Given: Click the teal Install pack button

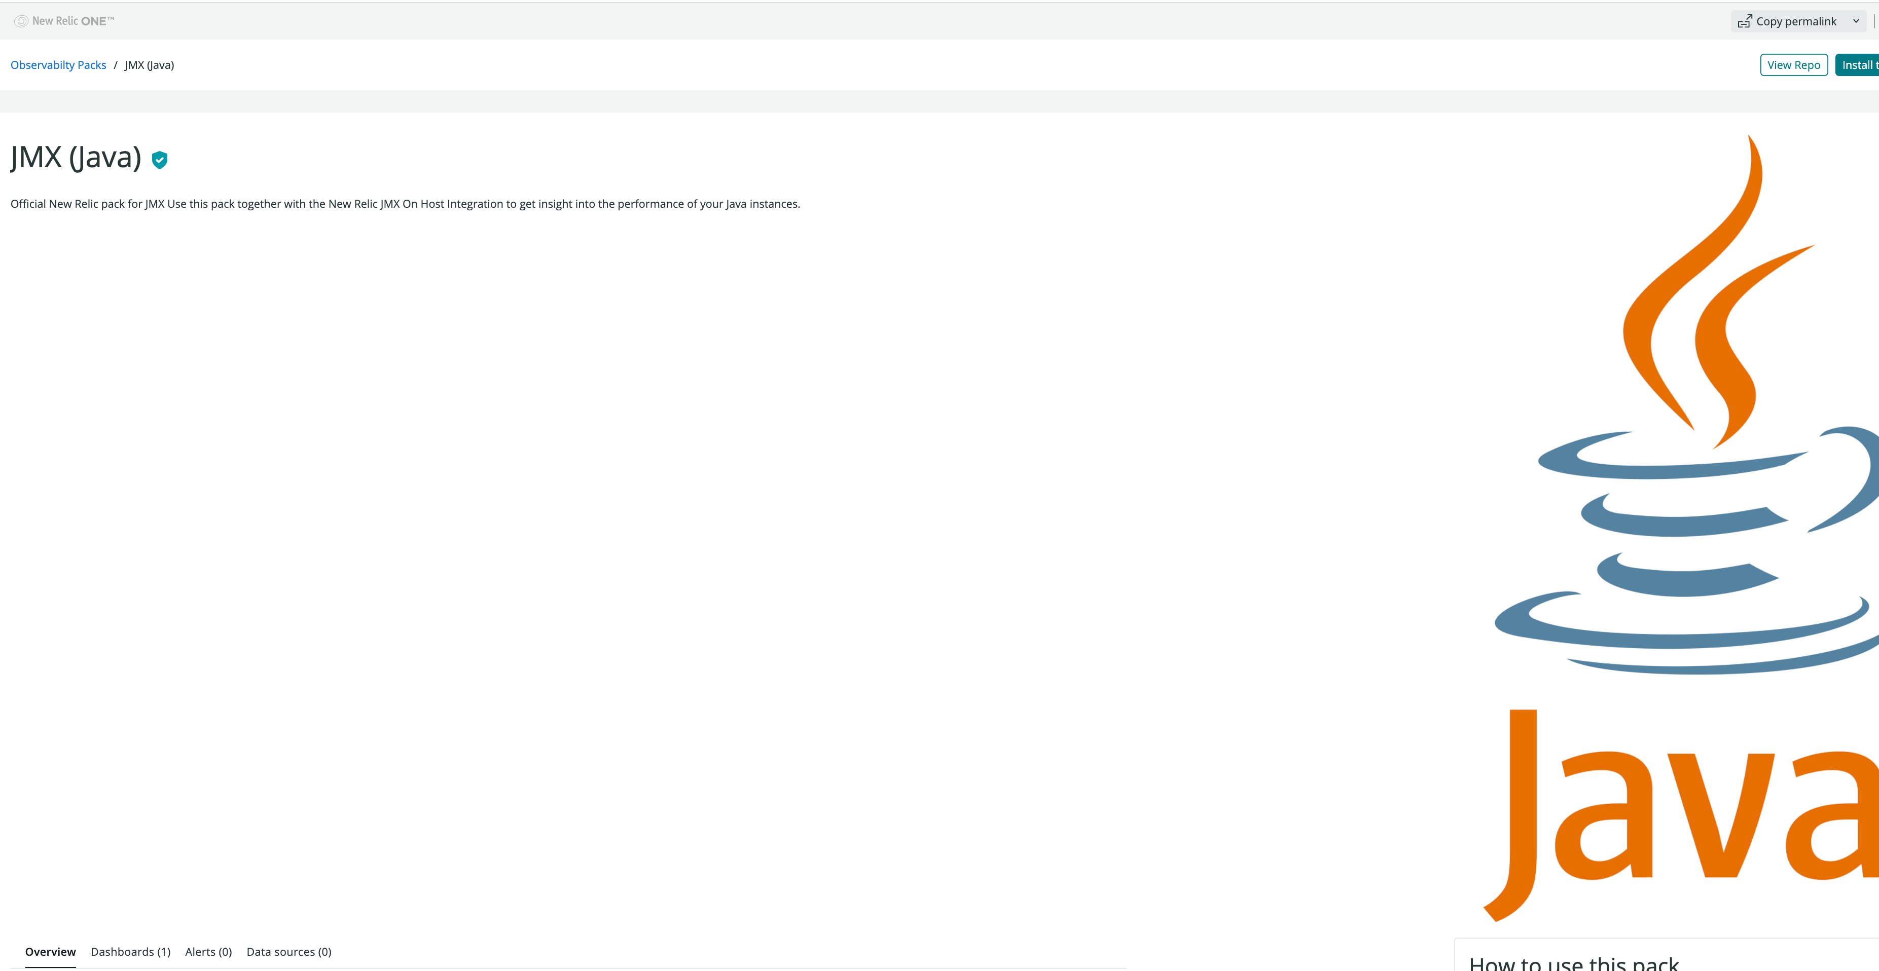Looking at the screenshot, I should pos(1859,64).
